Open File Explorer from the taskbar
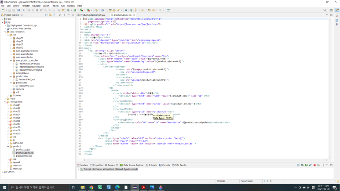This screenshot has height=191, width=340. coord(83,187)
